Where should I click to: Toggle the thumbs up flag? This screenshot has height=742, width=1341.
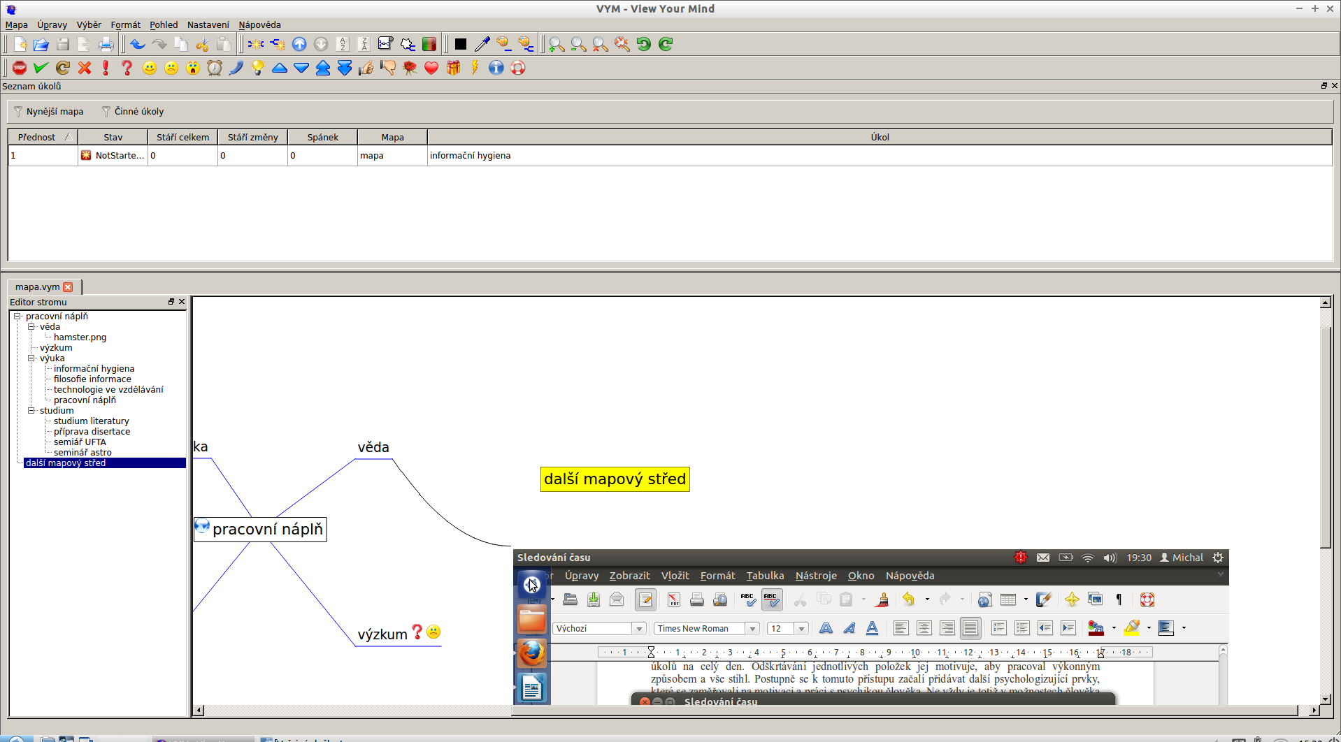pyautogui.click(x=366, y=68)
